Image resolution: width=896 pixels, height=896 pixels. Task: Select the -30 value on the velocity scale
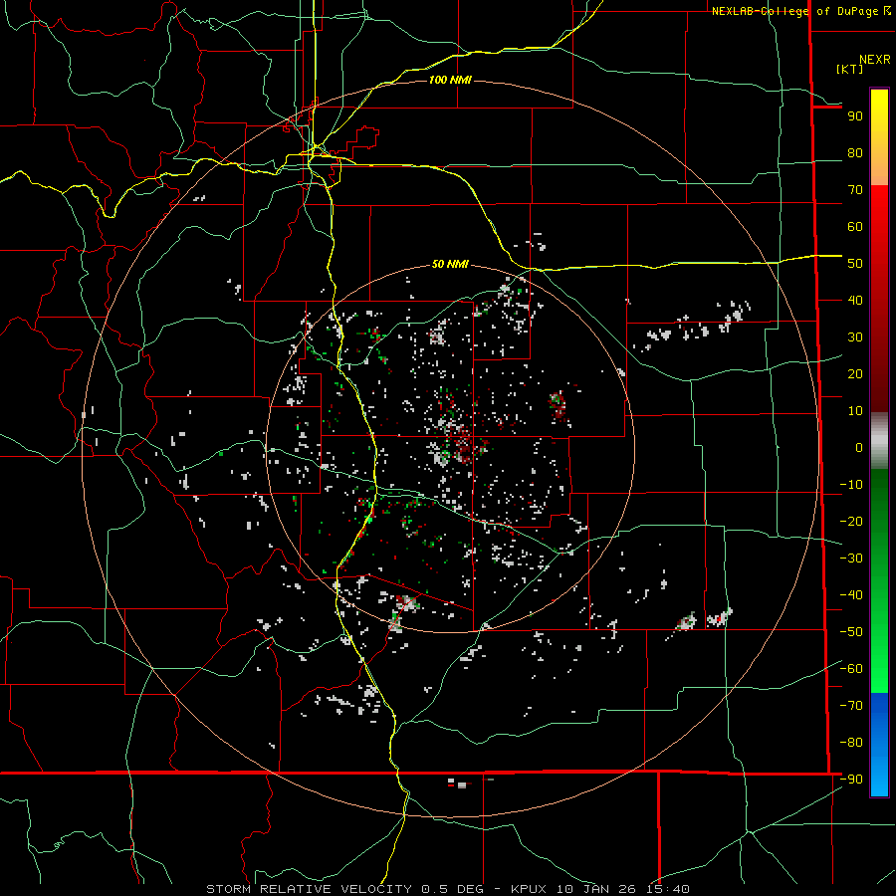(x=851, y=559)
